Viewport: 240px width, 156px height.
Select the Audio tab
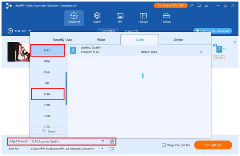tap(140, 40)
